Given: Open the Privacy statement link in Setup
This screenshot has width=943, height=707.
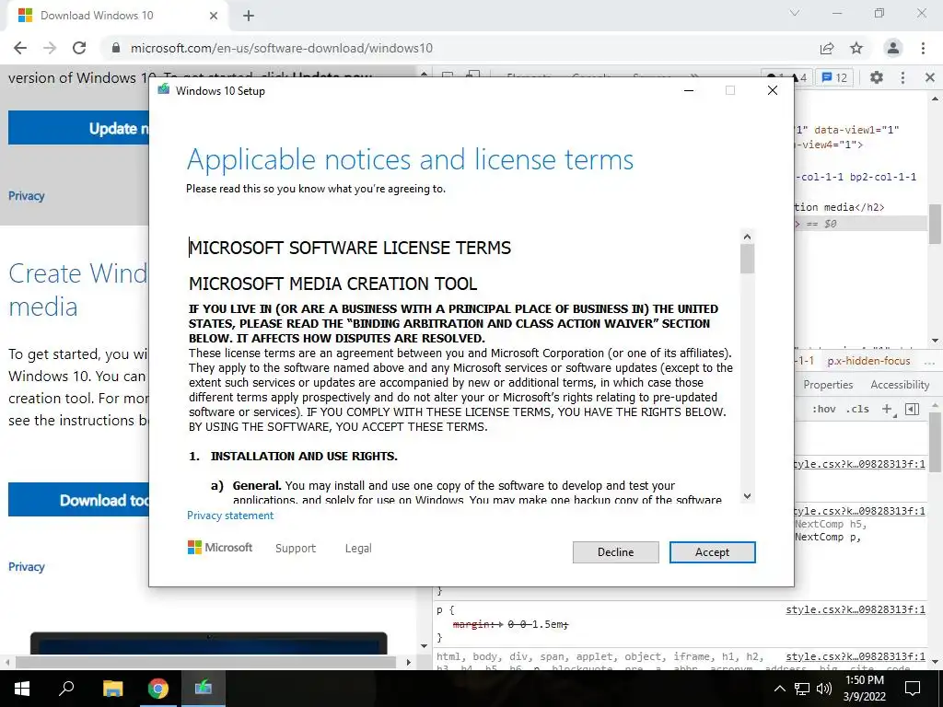Looking at the screenshot, I should point(229,516).
